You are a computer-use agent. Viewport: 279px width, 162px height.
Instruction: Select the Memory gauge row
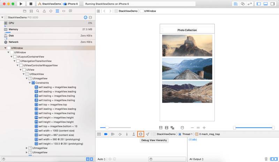tap(48, 30)
